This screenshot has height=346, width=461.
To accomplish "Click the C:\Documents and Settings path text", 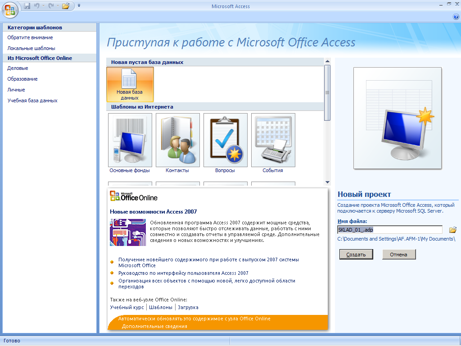I will coord(396,239).
